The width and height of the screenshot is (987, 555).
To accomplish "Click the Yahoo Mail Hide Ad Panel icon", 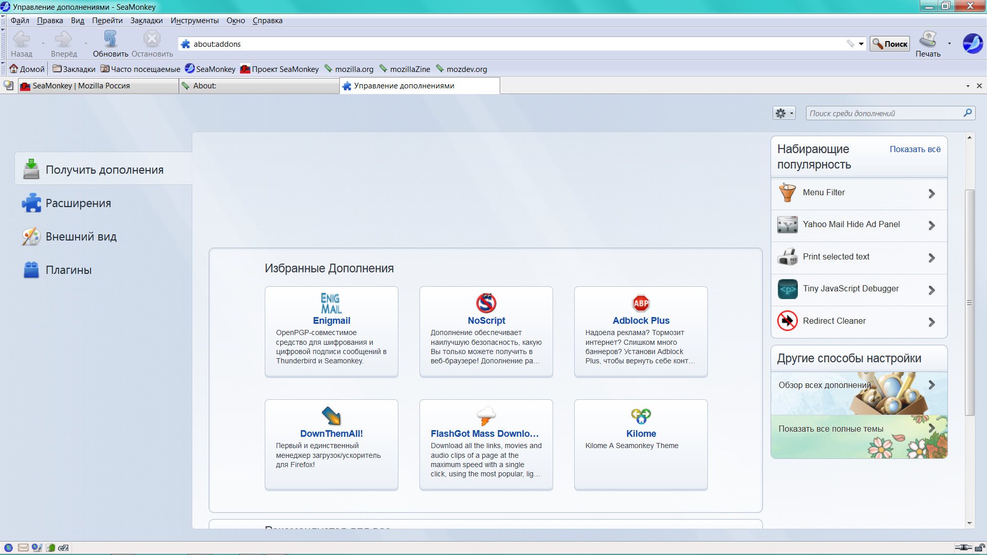I will point(787,225).
